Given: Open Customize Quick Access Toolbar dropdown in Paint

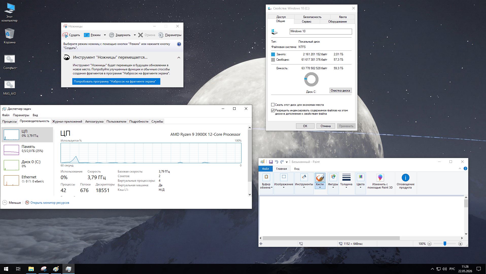Looking at the screenshot, I should [x=287, y=162].
